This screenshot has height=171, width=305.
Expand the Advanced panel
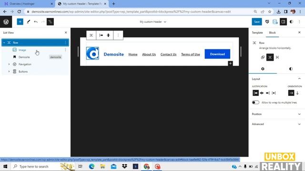pos(299,124)
